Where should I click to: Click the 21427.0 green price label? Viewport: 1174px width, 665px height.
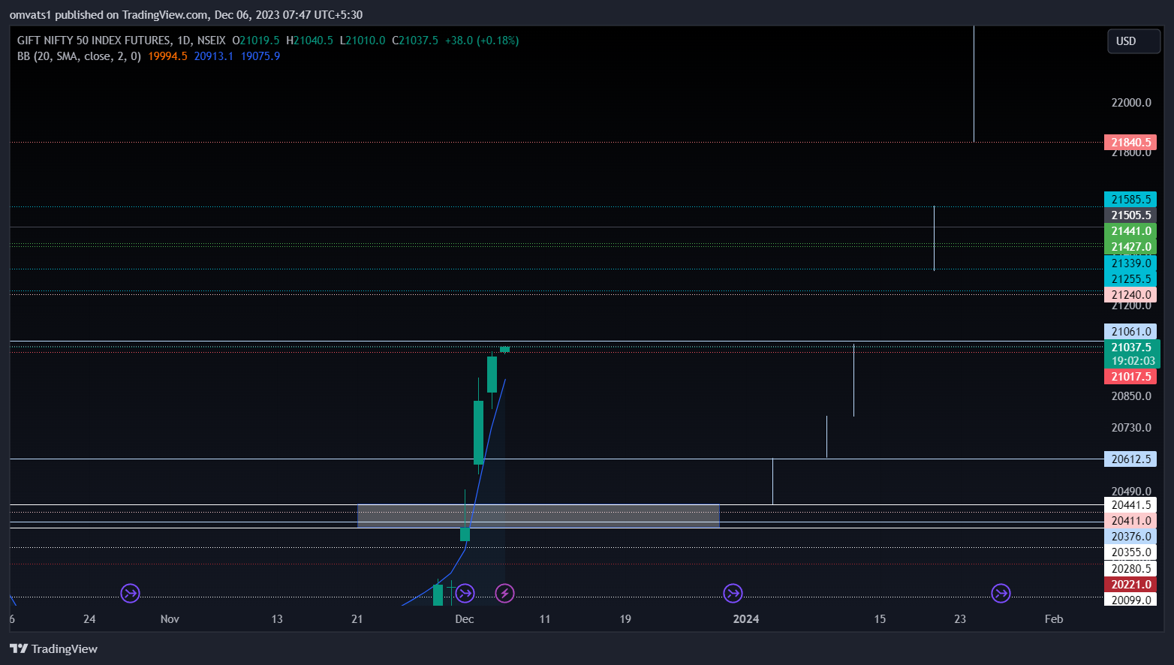coord(1130,247)
